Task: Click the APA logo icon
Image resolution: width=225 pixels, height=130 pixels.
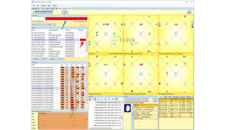Action: (x=189, y=12)
